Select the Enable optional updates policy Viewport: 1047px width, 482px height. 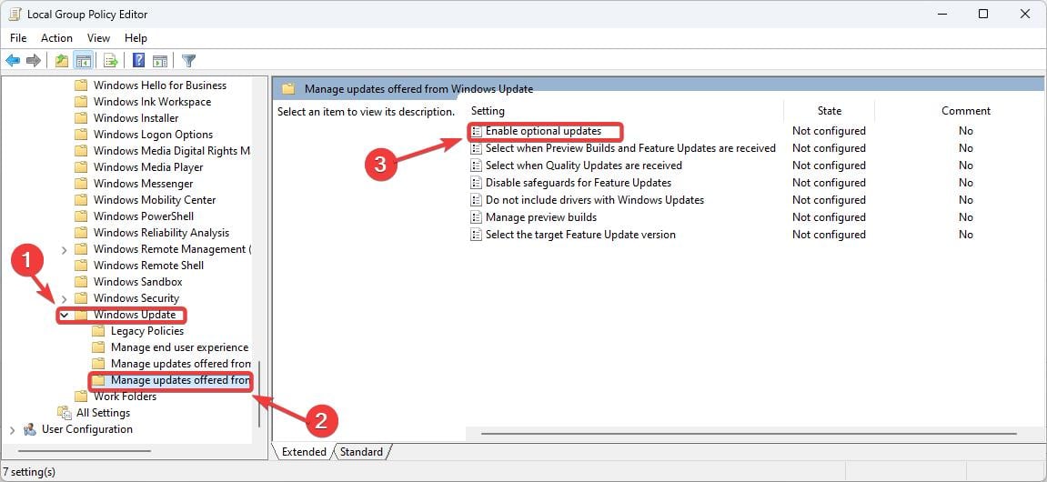click(x=544, y=131)
